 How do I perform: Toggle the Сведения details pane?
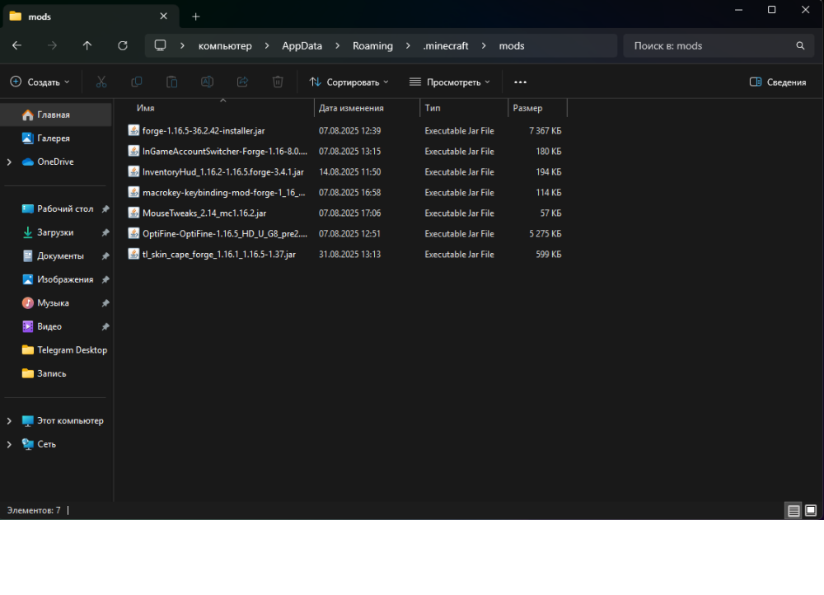778,82
